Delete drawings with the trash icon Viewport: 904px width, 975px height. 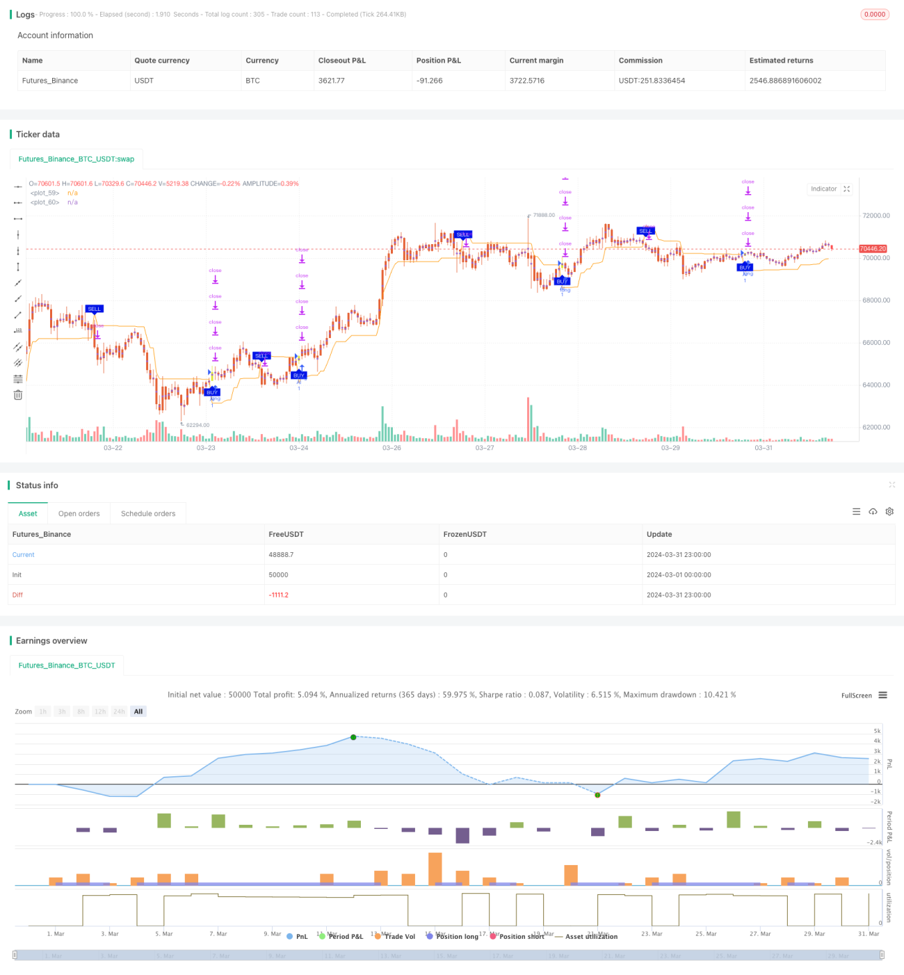tap(18, 395)
